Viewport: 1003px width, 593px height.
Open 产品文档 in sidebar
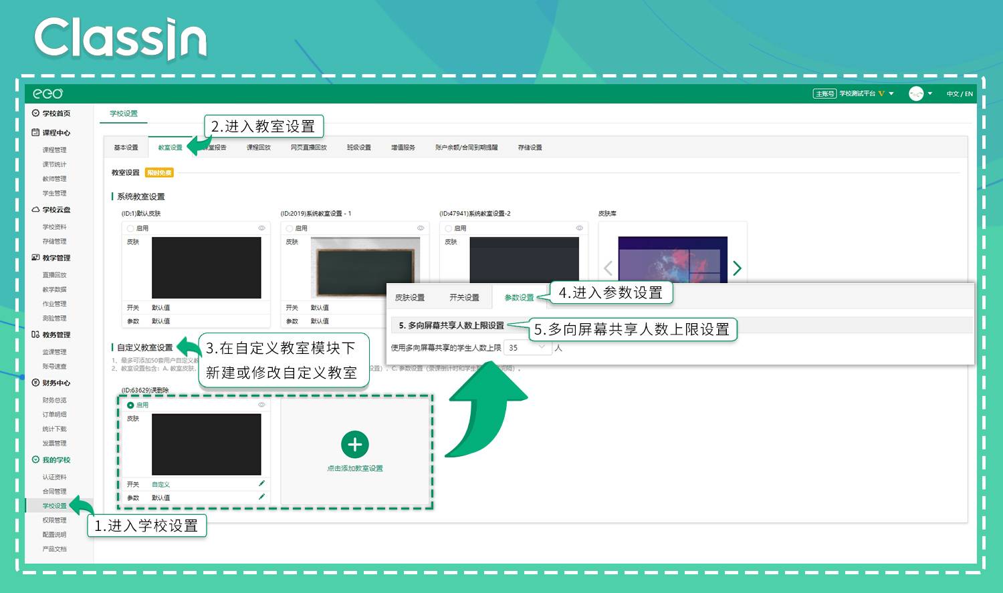(54, 549)
